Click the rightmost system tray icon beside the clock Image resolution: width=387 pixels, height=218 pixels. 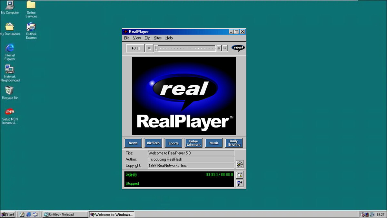tap(372, 214)
